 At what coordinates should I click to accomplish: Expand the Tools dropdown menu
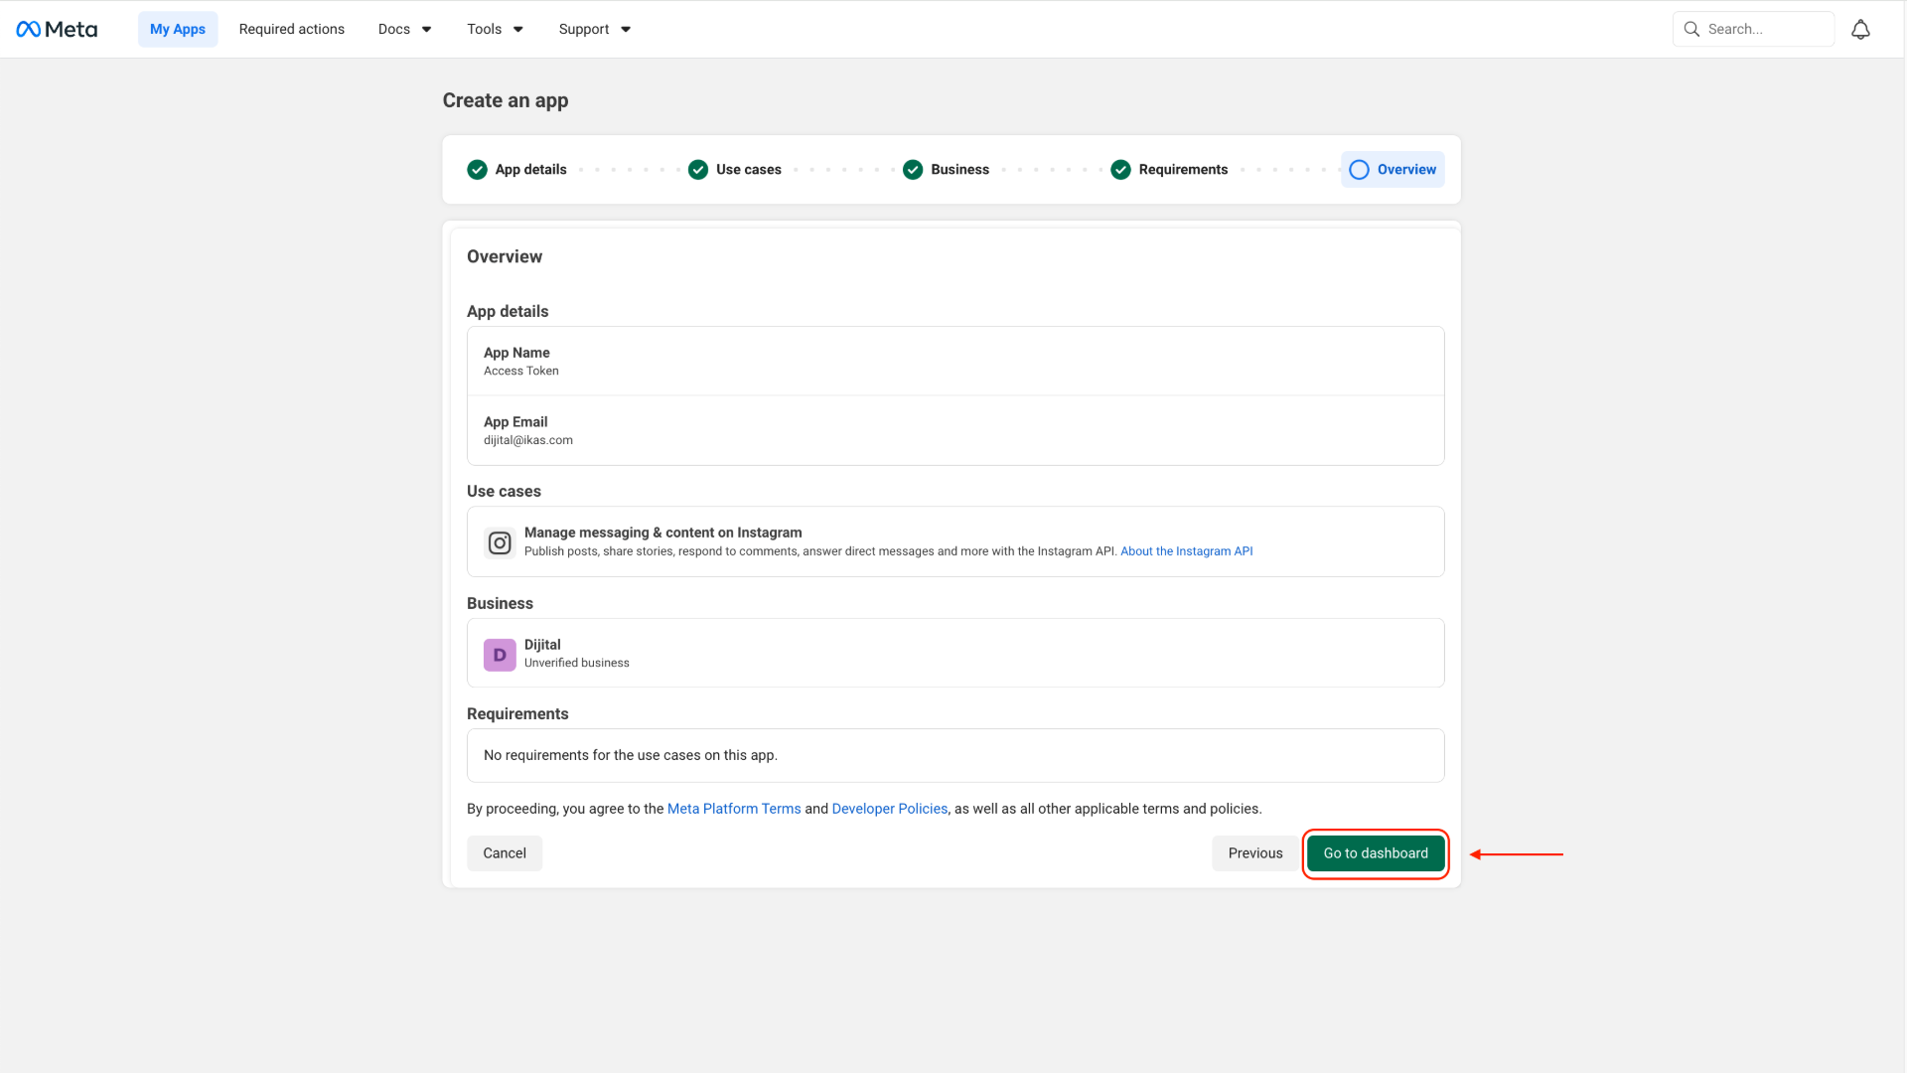coord(495,29)
